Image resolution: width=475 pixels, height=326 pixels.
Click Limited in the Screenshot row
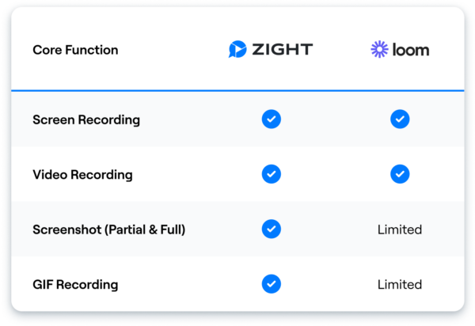pos(400,229)
